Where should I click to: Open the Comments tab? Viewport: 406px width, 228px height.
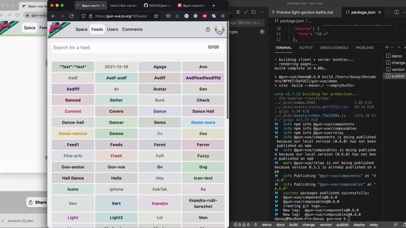133,30
